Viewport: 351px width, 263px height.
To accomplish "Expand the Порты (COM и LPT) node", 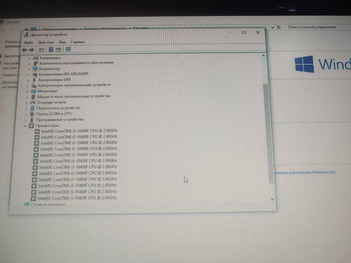I will click(x=26, y=114).
